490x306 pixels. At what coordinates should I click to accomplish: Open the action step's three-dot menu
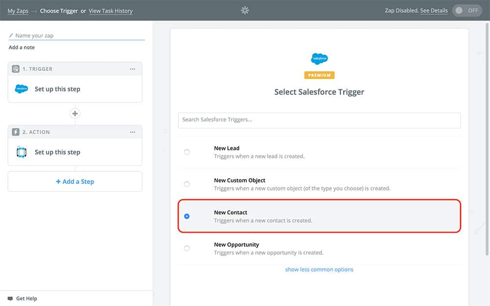click(x=132, y=132)
